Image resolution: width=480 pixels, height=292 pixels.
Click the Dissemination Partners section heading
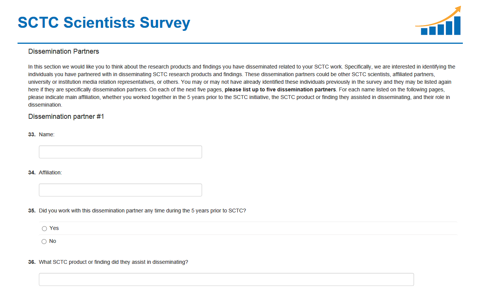click(x=63, y=51)
